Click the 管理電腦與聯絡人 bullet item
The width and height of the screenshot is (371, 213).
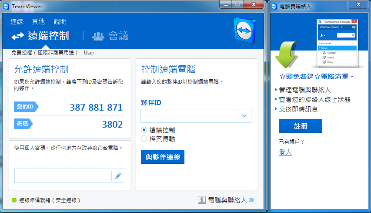(x=305, y=90)
